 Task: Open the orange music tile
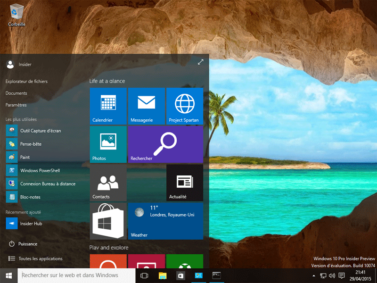tap(108, 261)
